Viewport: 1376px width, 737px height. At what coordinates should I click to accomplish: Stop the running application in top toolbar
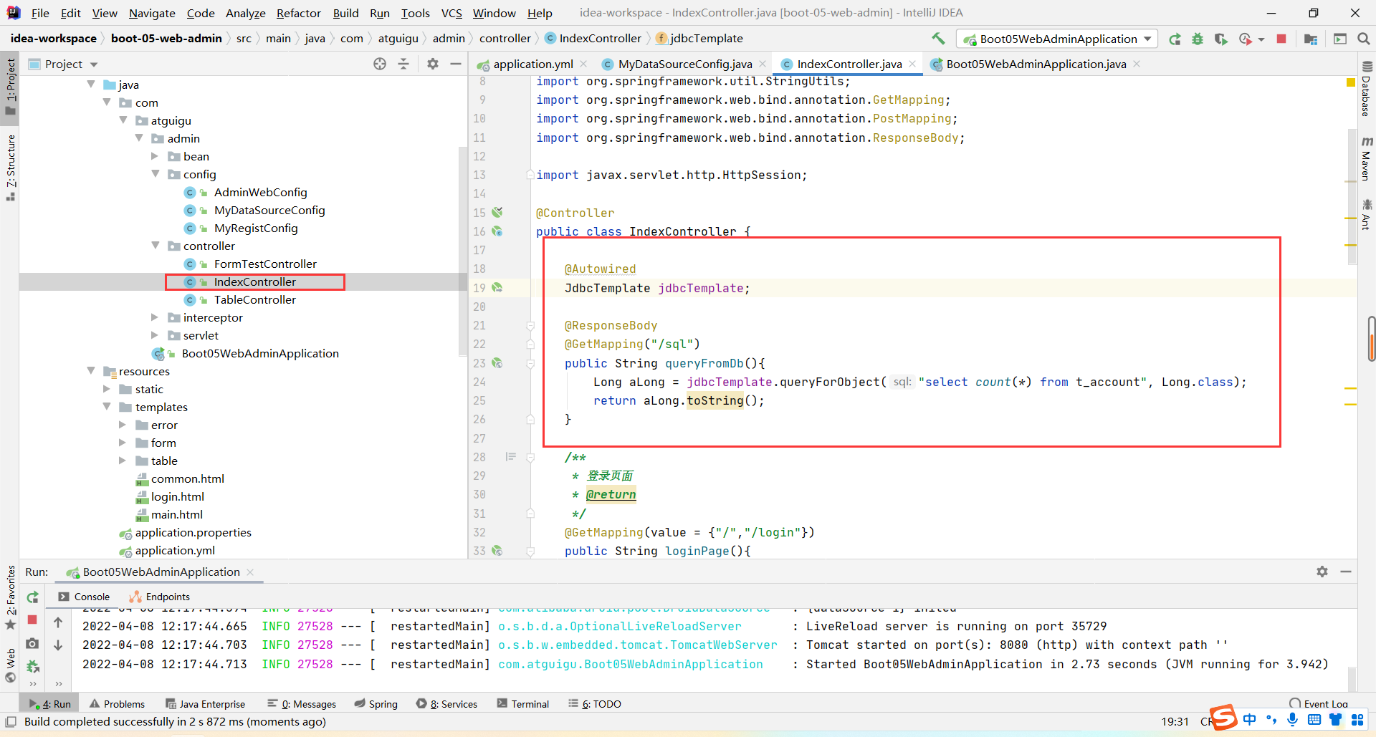pyautogui.click(x=1281, y=39)
